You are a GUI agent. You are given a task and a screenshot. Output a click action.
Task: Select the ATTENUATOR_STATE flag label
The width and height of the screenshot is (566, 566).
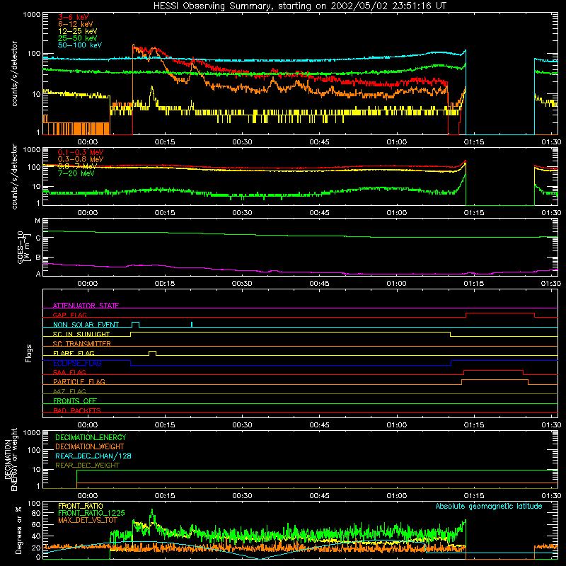pos(86,306)
